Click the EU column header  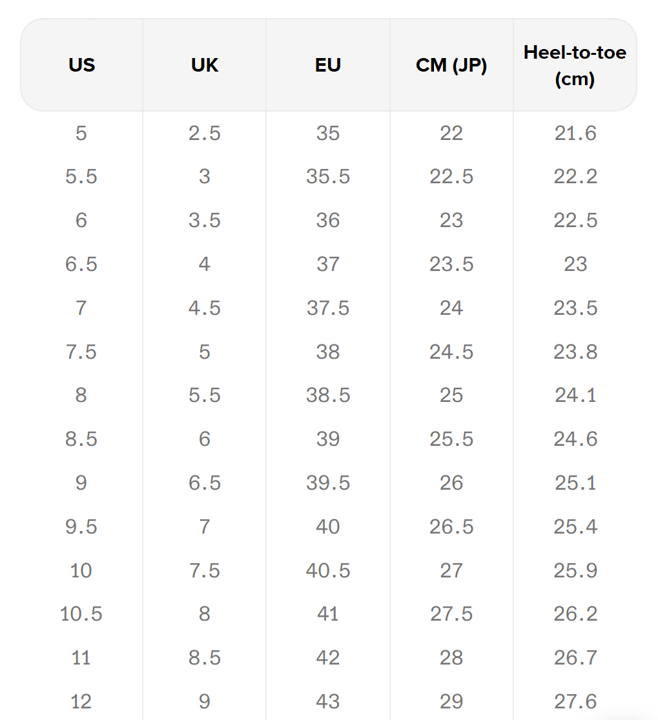[x=328, y=65]
